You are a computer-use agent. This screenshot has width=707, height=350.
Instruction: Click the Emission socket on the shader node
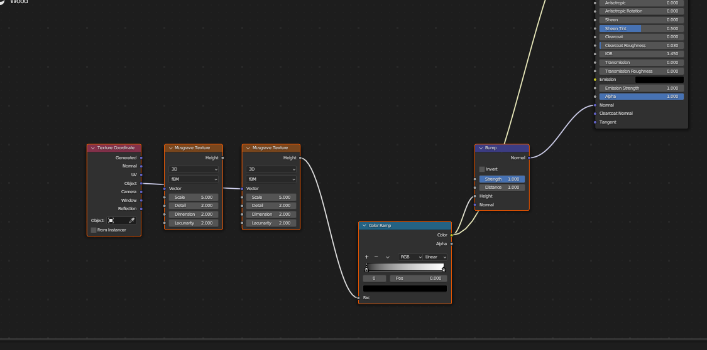595,80
